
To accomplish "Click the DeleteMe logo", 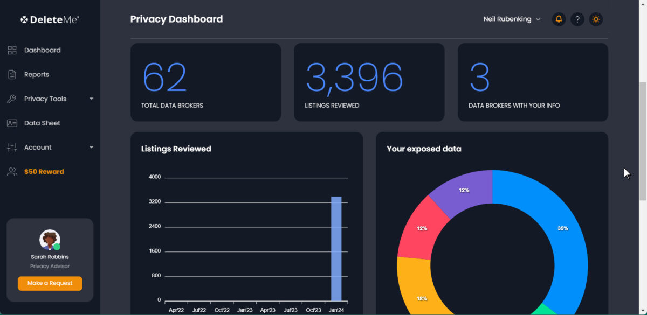I will point(50,19).
